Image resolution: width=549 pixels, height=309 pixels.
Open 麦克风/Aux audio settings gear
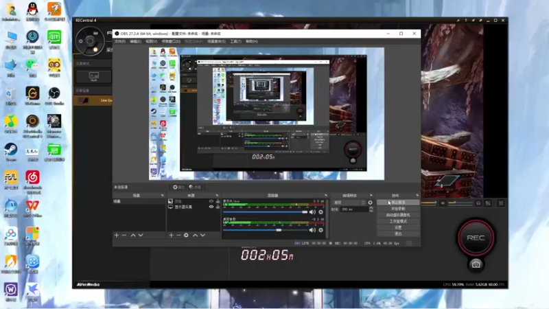click(x=320, y=212)
